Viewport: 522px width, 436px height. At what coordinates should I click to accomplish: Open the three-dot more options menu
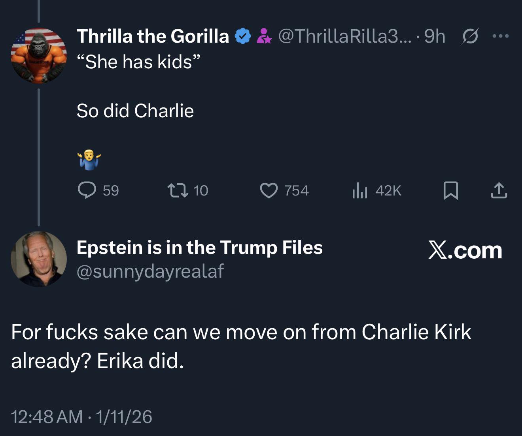pos(500,36)
